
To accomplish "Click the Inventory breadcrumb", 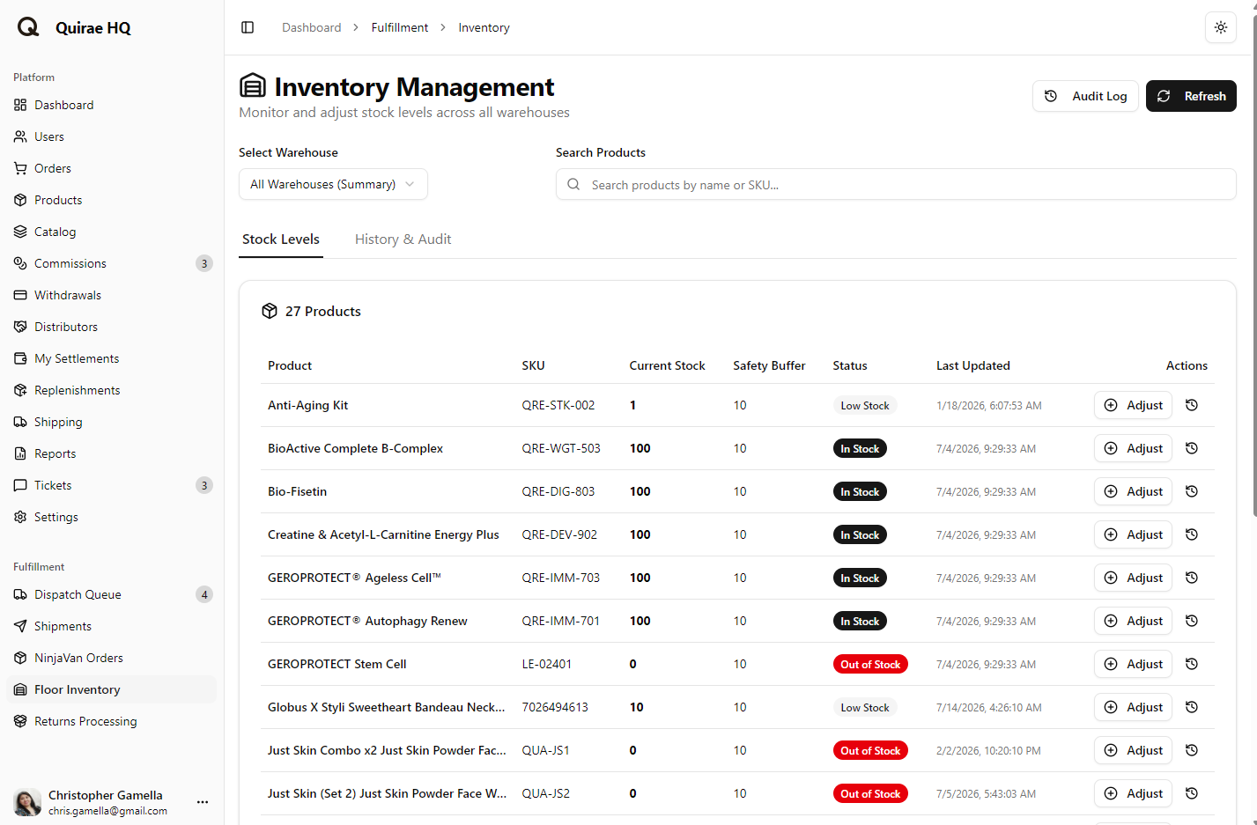I will tap(484, 27).
